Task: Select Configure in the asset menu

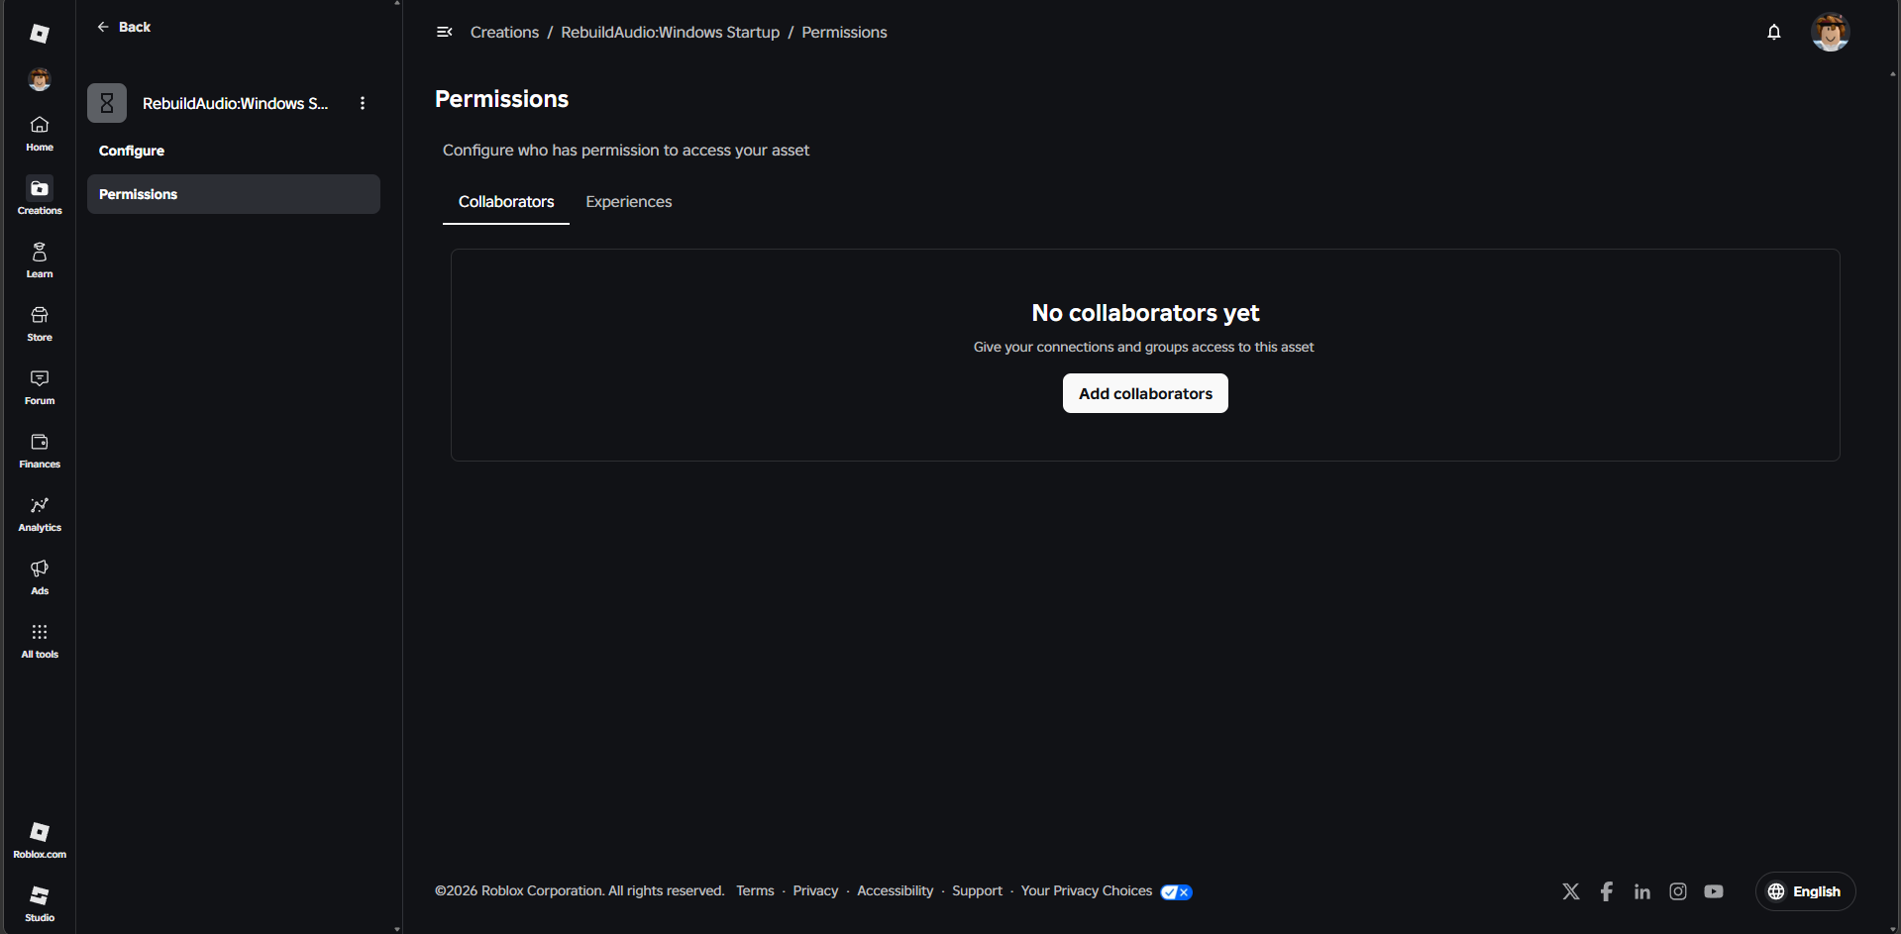Action: pyautogui.click(x=132, y=151)
